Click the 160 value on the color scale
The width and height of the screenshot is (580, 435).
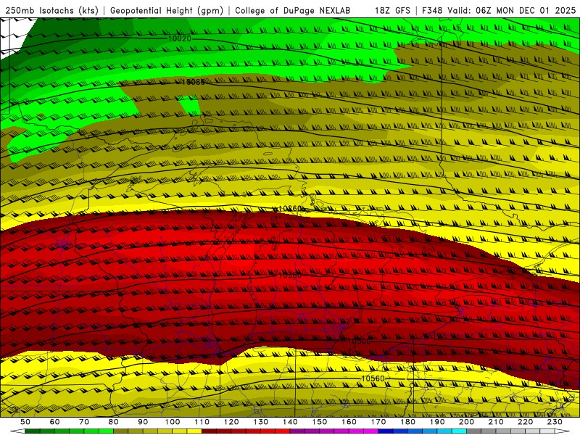(349, 422)
